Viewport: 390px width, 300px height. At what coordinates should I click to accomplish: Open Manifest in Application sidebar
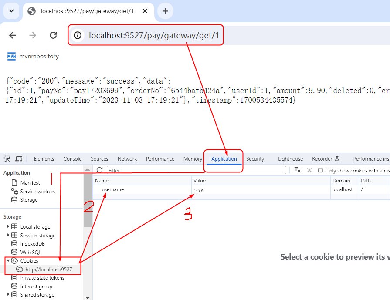30,183
